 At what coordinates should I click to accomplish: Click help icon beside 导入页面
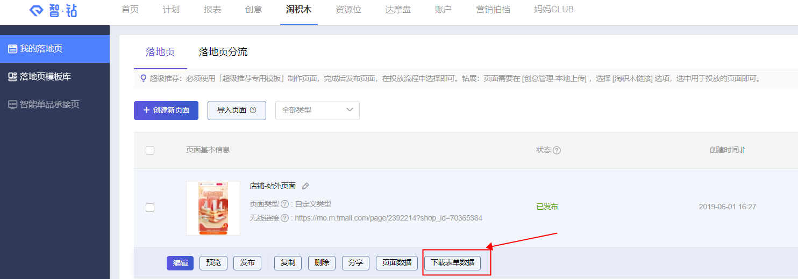tap(253, 110)
